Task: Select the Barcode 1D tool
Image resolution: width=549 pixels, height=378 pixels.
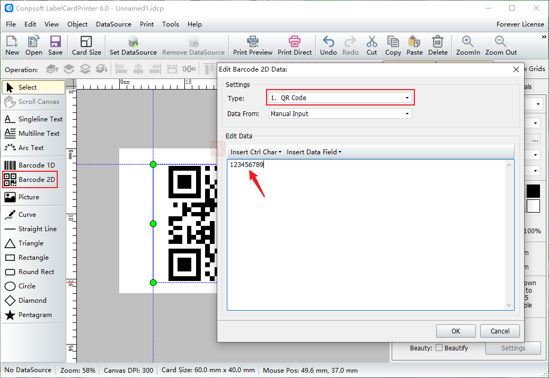Action: point(33,165)
